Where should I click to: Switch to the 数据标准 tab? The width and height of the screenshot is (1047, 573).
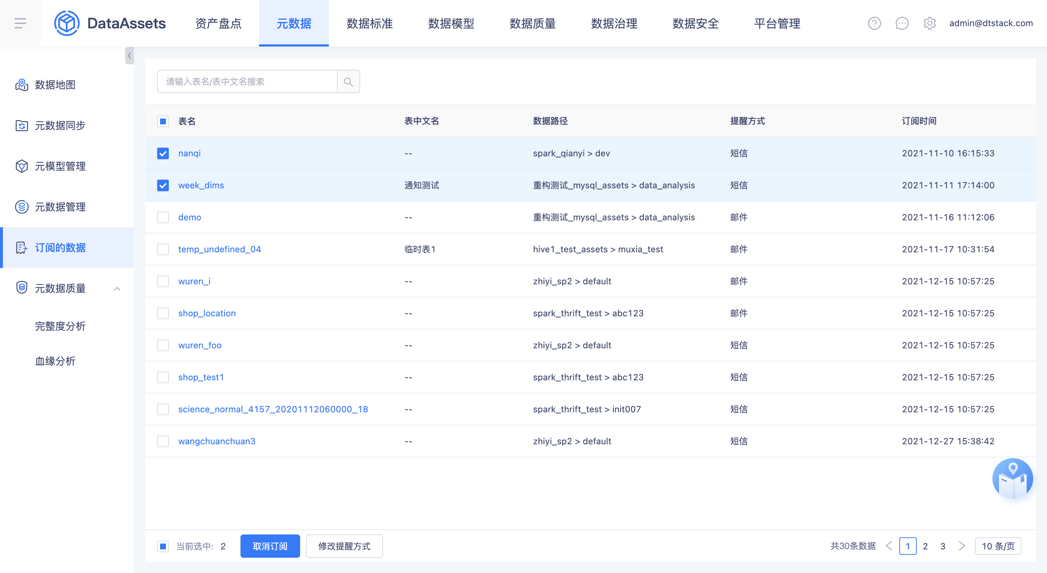[370, 23]
